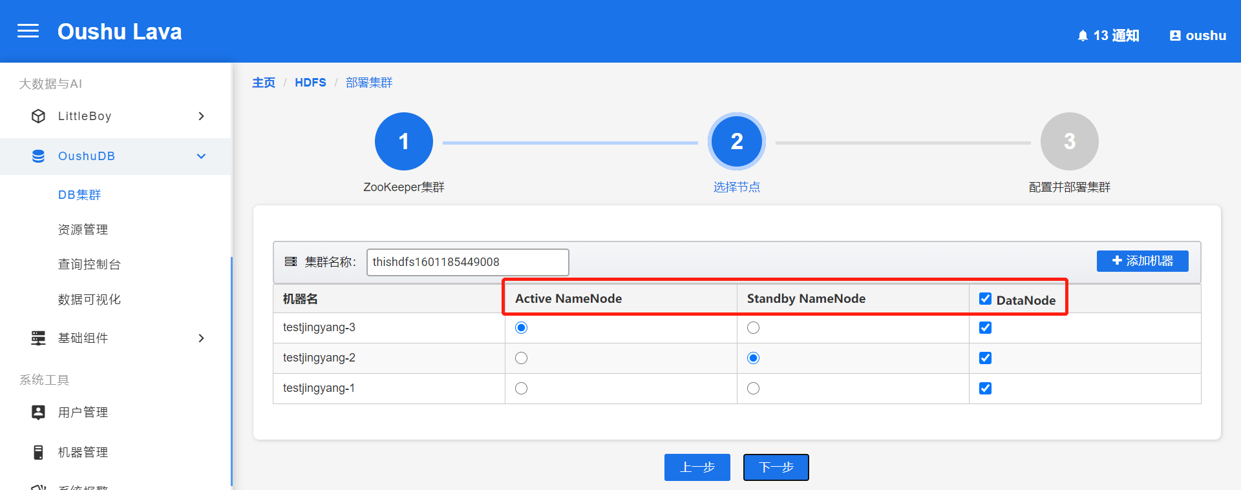Click the 集群名称 cluster name input field
This screenshot has height=490, width=1241.
pos(467,262)
